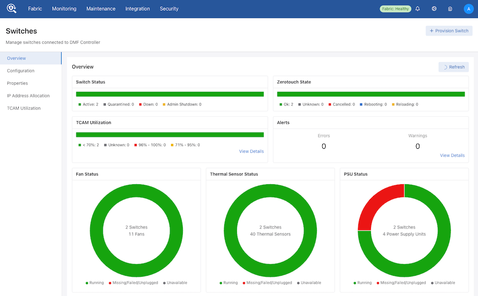Viewport: 478px width, 296px height.
Task: Open the settings gear icon
Action: click(x=434, y=9)
